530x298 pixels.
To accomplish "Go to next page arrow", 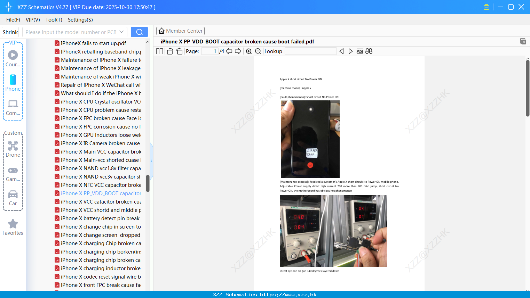I will click(238, 51).
